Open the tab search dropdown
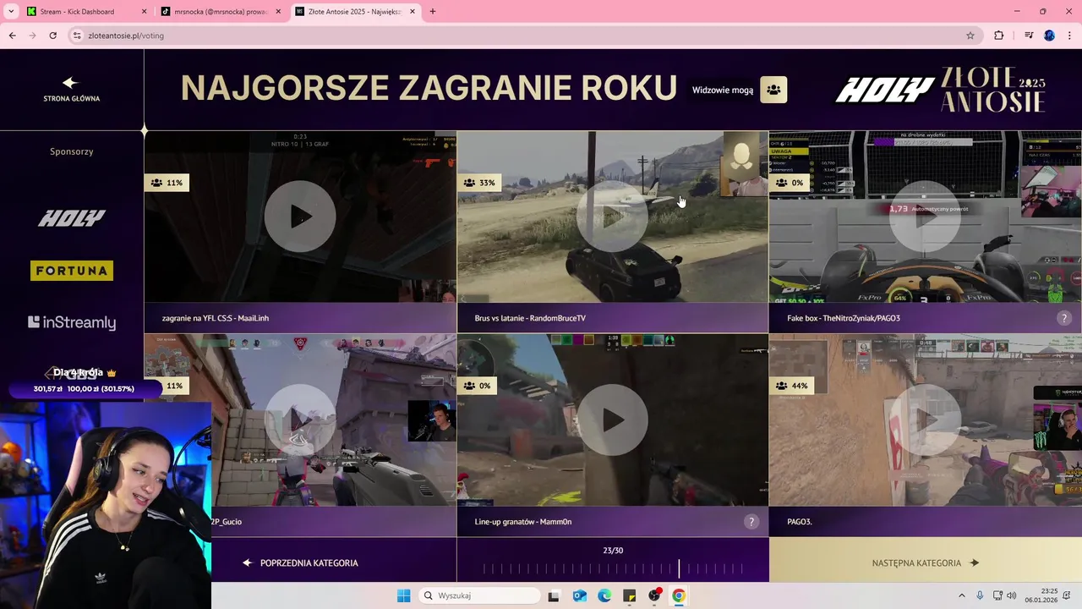The image size is (1082, 609). click(x=11, y=12)
